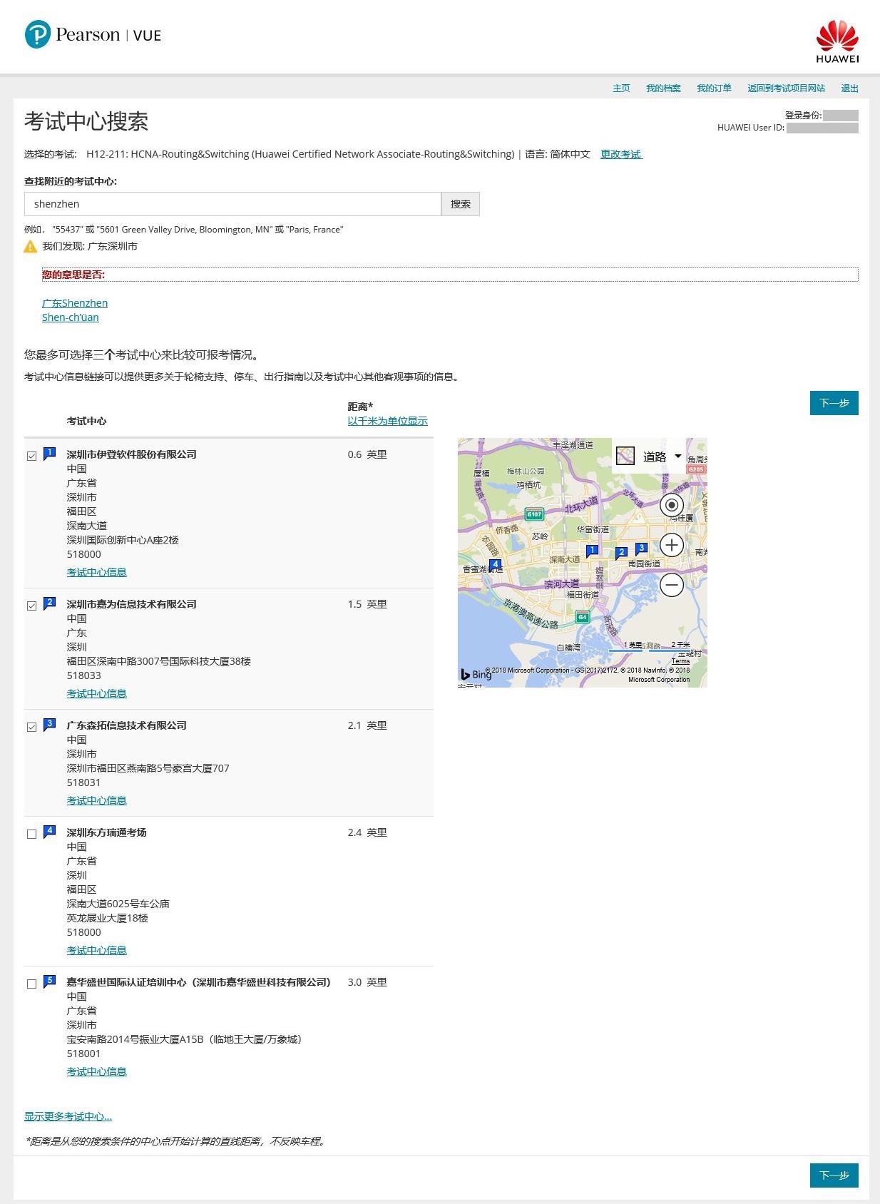Click list flag icon 2 for 深圳市嘉为信息技术

(49, 603)
